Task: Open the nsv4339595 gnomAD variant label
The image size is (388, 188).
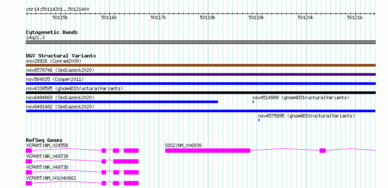Action: (75, 88)
